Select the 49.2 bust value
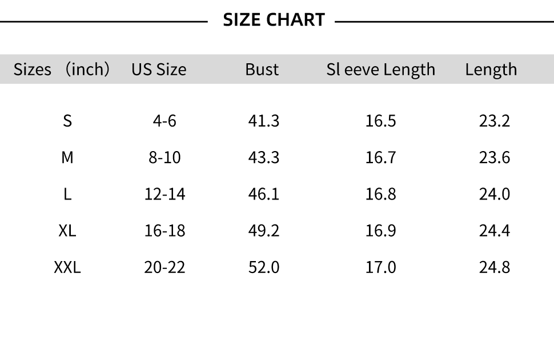 pos(264,230)
